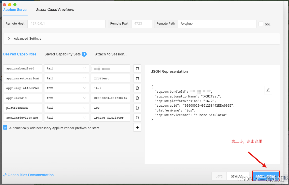Open type dropdown for appium:platformVersion
The width and height of the screenshot is (289, 185).
point(66,88)
